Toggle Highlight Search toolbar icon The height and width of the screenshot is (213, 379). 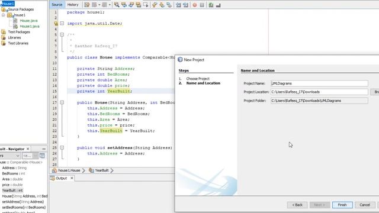pyautogui.click(x=139, y=5)
